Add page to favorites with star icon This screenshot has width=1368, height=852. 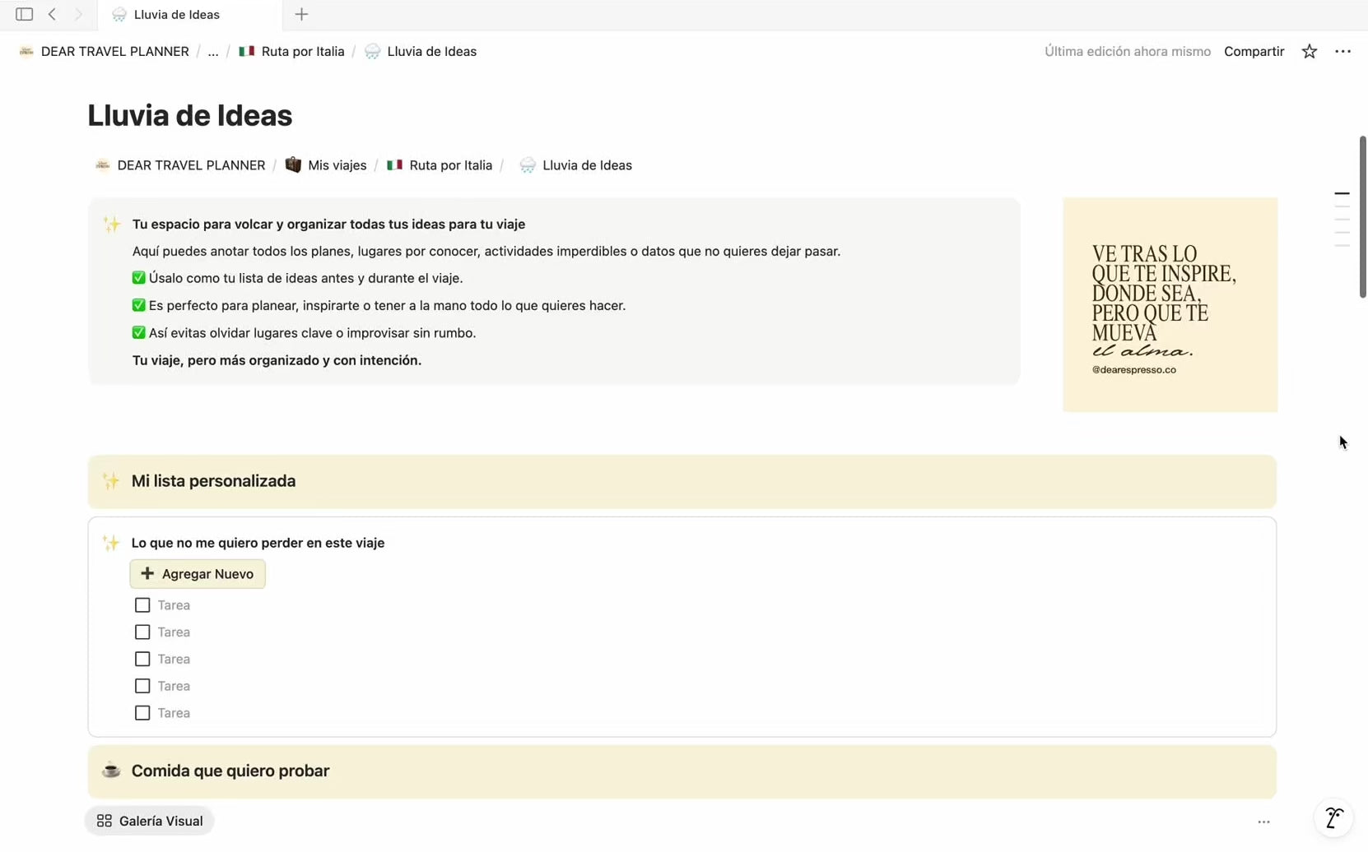tap(1309, 51)
